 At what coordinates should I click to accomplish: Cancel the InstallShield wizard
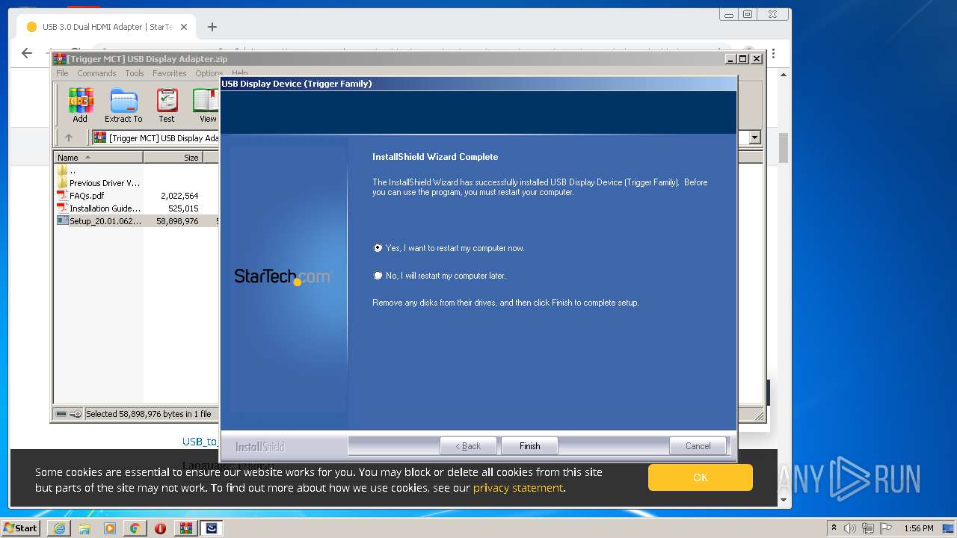point(698,446)
